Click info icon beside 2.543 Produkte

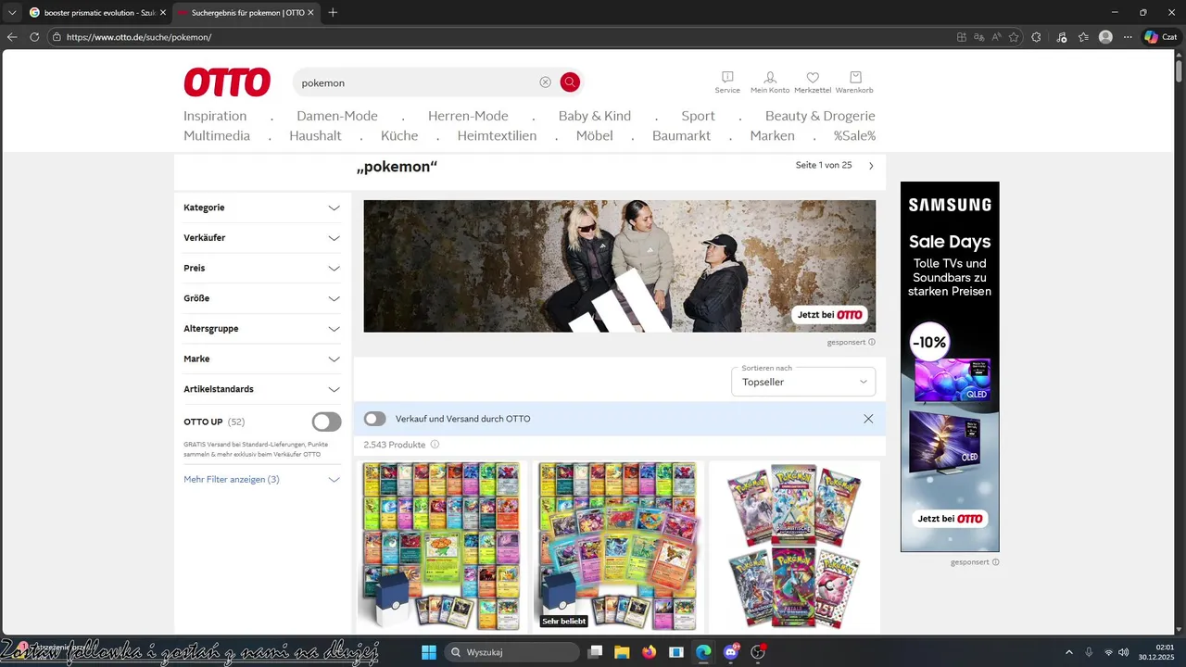[x=435, y=445]
